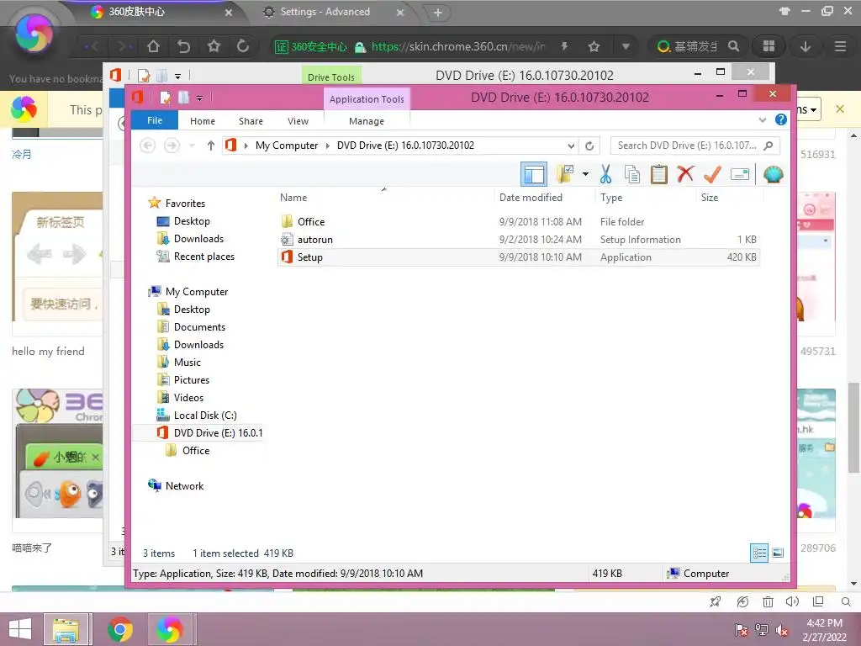The height and width of the screenshot is (646, 861).
Task: Refresh the DVD Drive folder view
Action: pos(589,146)
